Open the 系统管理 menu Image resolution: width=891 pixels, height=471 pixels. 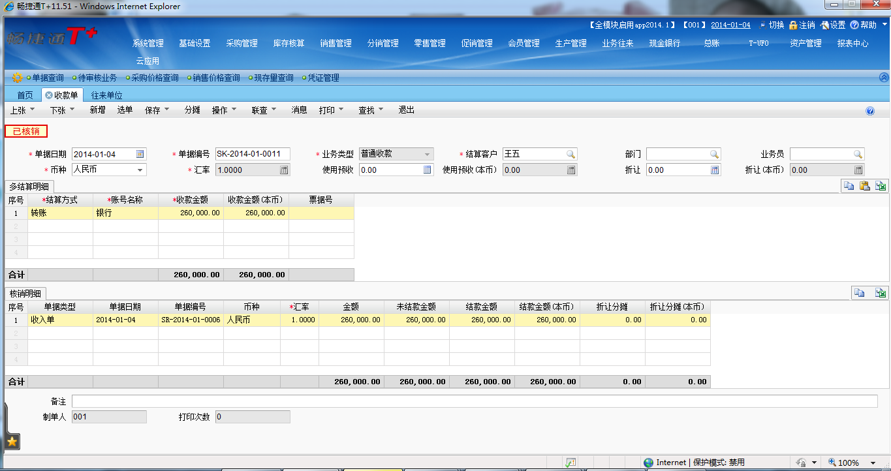click(x=148, y=43)
